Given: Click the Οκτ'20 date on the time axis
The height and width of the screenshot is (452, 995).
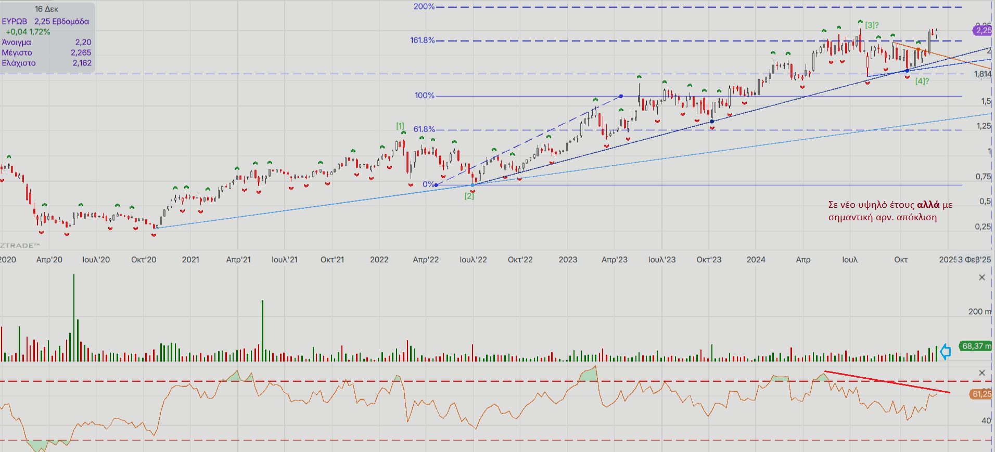Looking at the screenshot, I should [x=144, y=259].
